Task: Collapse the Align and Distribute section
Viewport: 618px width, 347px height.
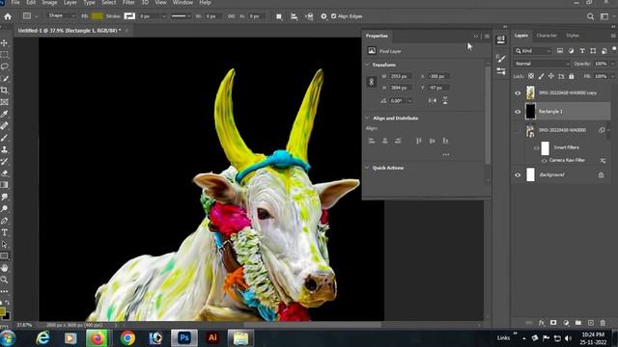Action: (x=367, y=118)
